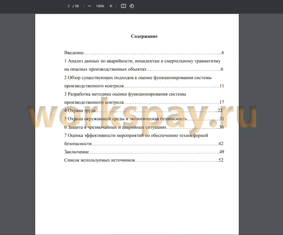Click the rotate page icon
This screenshot has width=283, height=235.
132,6
